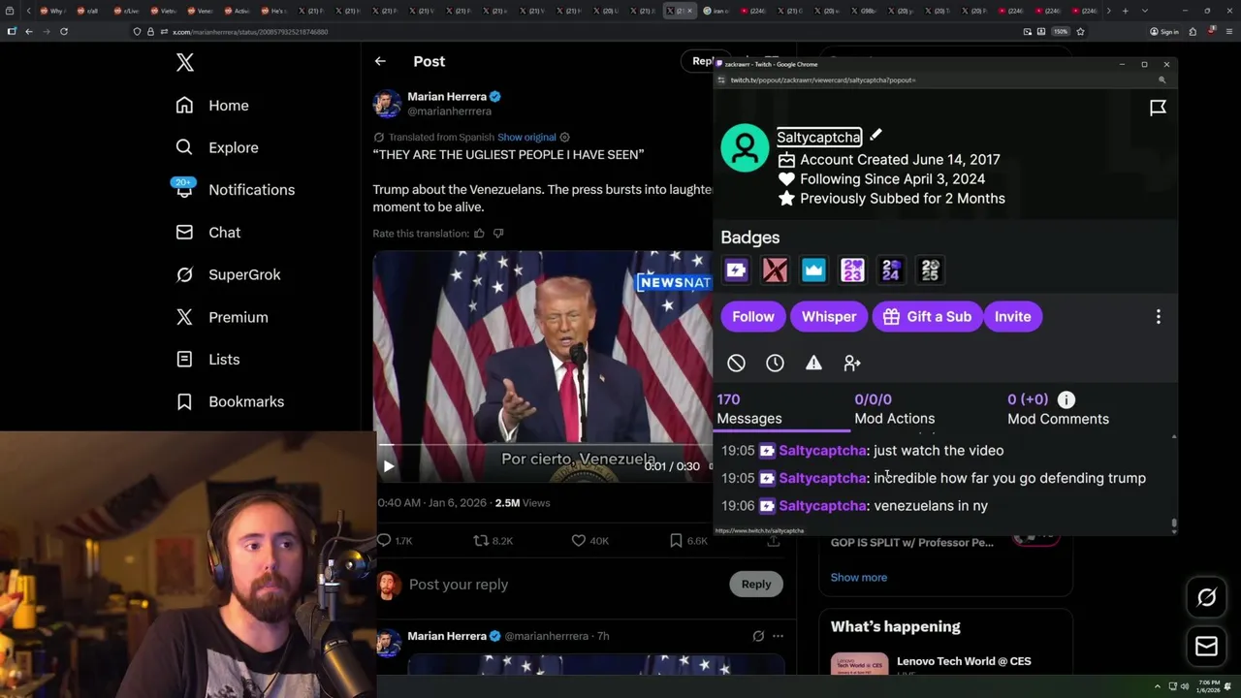
Task: Click Show more in the right column
Action: pyautogui.click(x=858, y=578)
